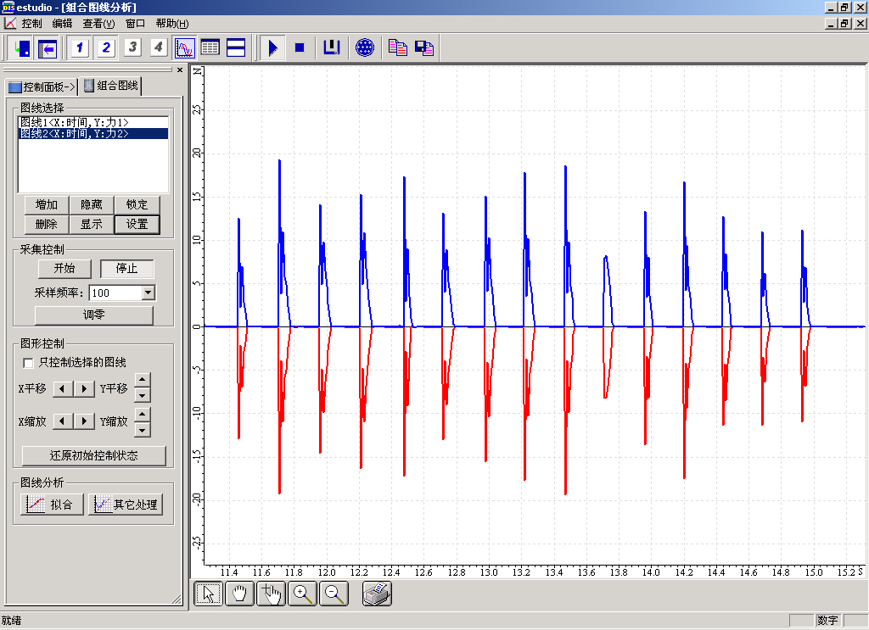
Task: Open the 查看(V) menu
Action: 98,24
